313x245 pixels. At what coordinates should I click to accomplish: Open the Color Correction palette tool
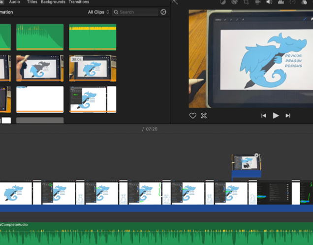click(234, 2)
